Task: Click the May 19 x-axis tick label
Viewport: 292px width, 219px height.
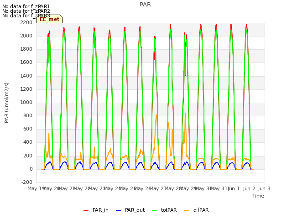Action: 35,188
